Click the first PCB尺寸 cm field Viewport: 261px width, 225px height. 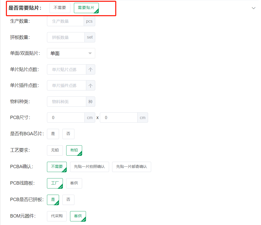tap(66, 118)
